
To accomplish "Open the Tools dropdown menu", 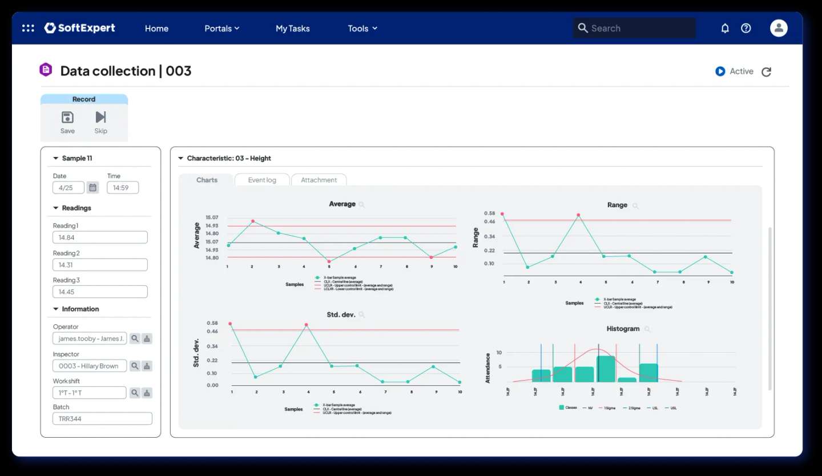I will (x=362, y=28).
